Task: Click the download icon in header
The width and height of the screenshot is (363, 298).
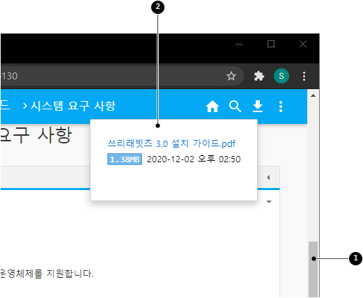Action: click(258, 107)
